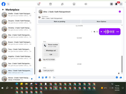Viewport: 126px width, 94px height.
Task: Go to the Home feed icon
Action: pyautogui.click(x=39, y=4)
